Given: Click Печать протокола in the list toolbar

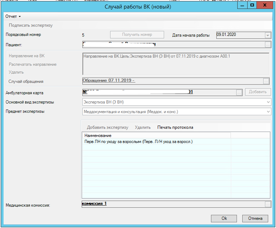Looking at the screenshot, I should pos(175,127).
